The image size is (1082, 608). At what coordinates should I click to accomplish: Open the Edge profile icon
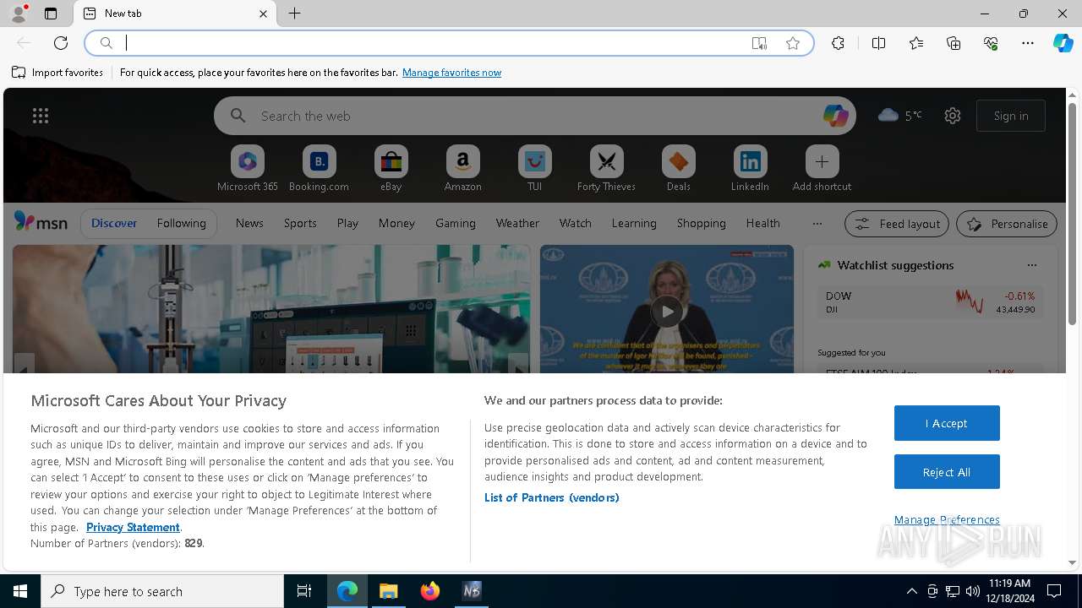(x=18, y=14)
